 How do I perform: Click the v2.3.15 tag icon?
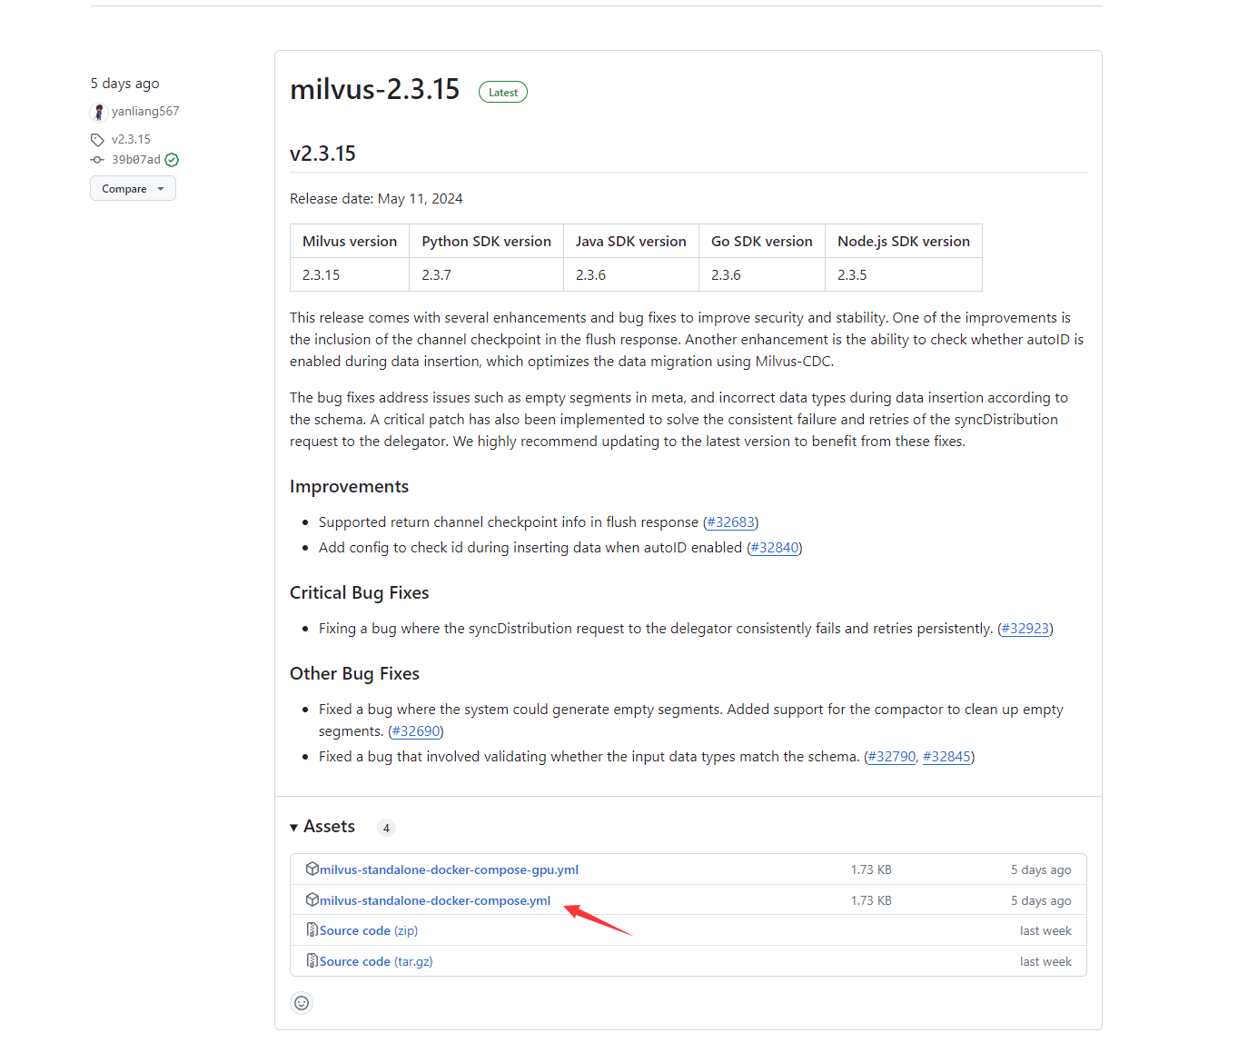point(97,140)
